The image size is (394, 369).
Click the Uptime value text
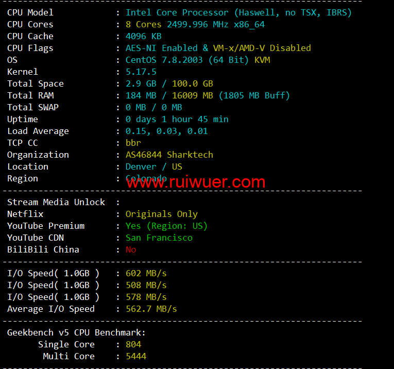click(177, 119)
